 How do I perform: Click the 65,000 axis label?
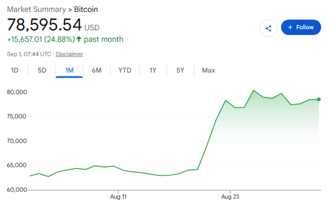click(17, 165)
